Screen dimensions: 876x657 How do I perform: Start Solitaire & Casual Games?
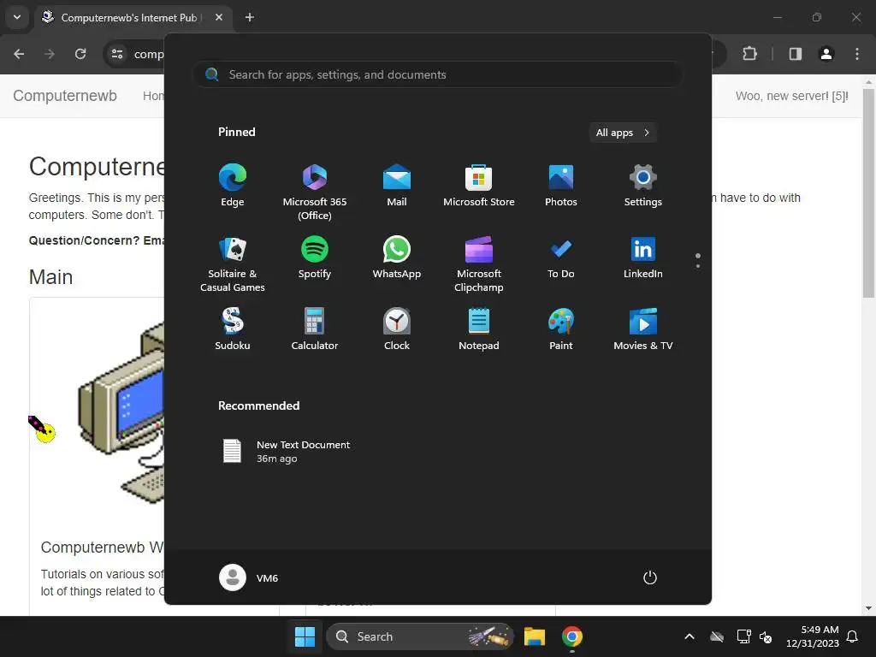tap(233, 263)
